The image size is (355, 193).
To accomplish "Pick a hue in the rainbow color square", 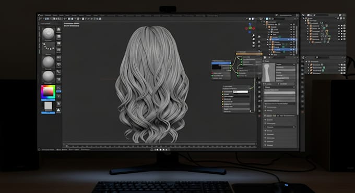I will pyautogui.click(x=48, y=92).
